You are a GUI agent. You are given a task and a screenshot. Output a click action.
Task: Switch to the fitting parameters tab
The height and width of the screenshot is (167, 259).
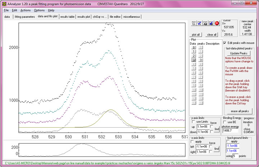[25, 17]
